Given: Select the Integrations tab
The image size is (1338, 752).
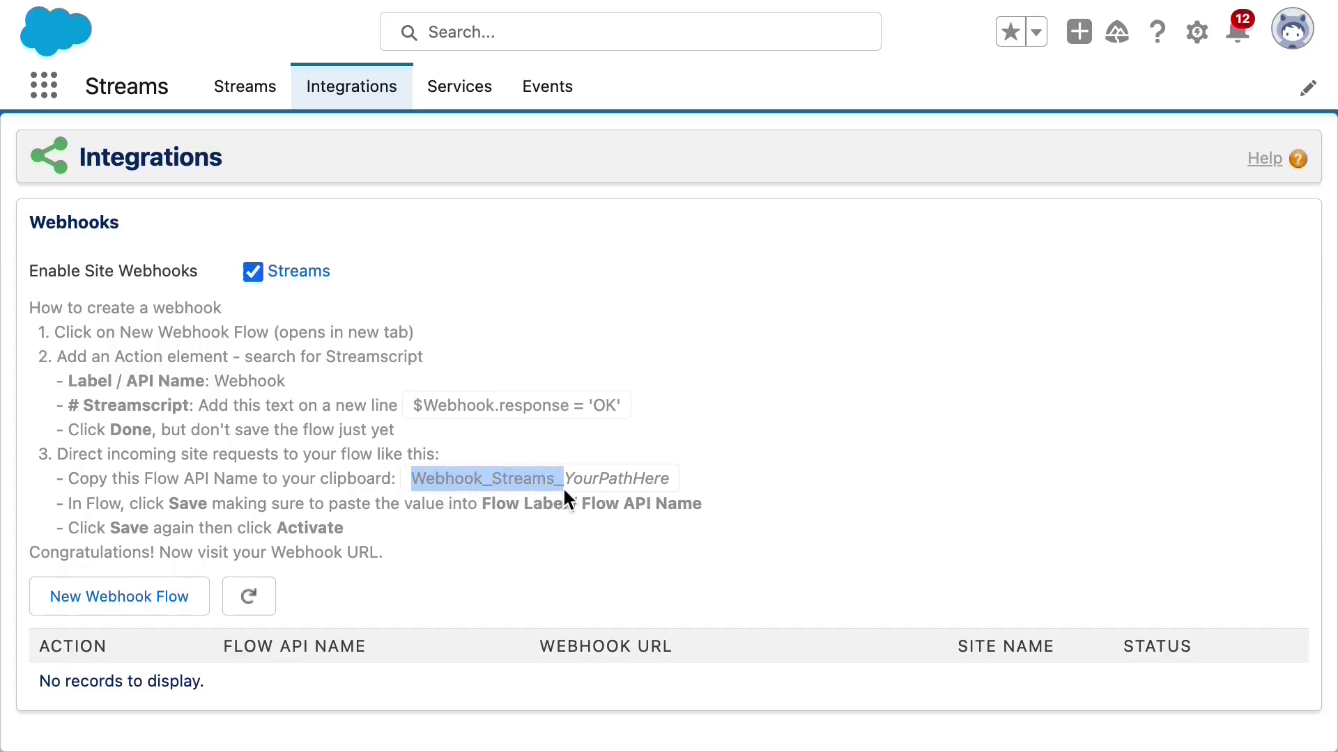Looking at the screenshot, I should point(352,86).
